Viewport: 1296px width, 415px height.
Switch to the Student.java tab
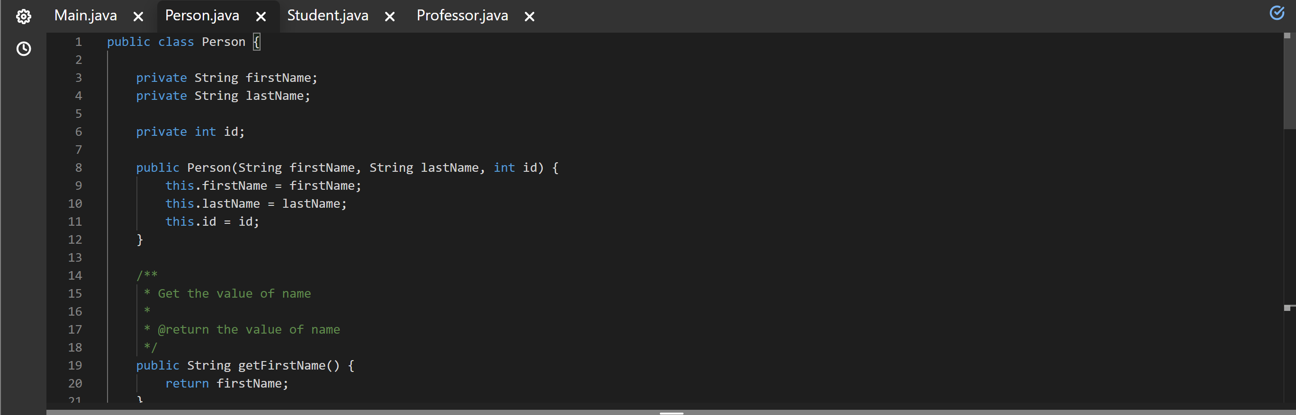pos(327,16)
